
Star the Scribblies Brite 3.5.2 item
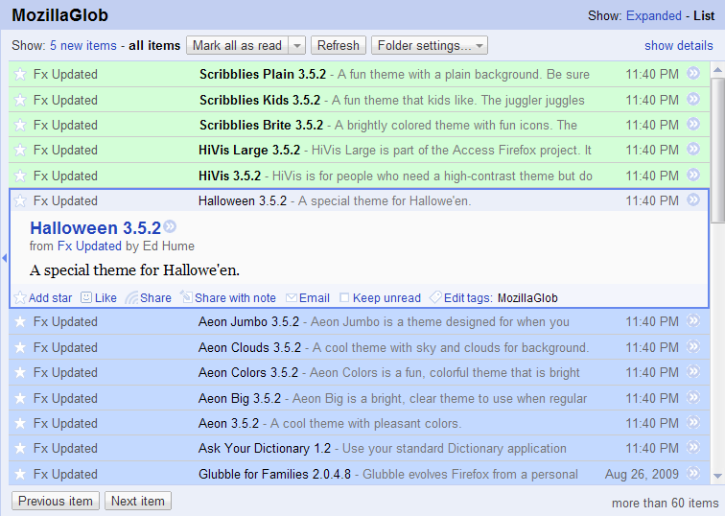click(x=20, y=125)
